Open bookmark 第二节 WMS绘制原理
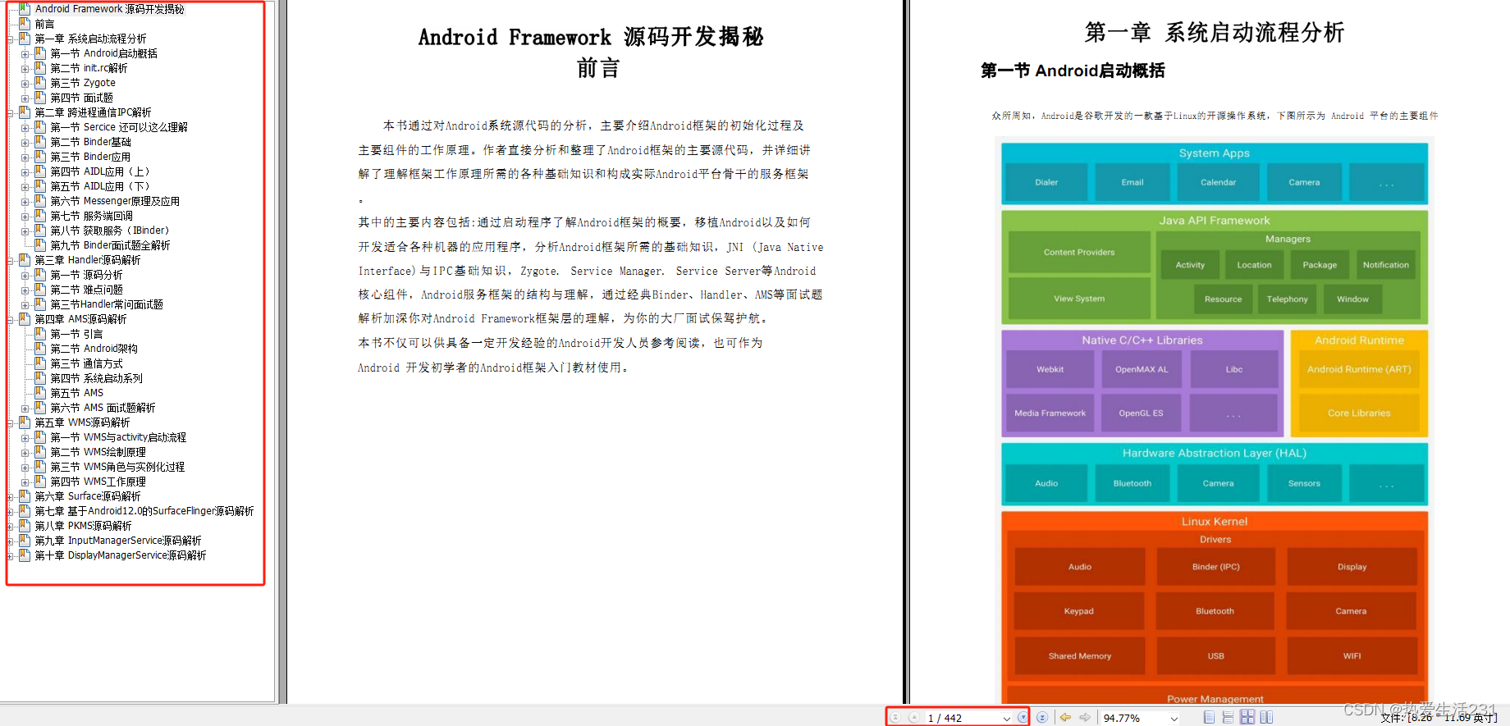This screenshot has height=726, width=1510. 98,452
